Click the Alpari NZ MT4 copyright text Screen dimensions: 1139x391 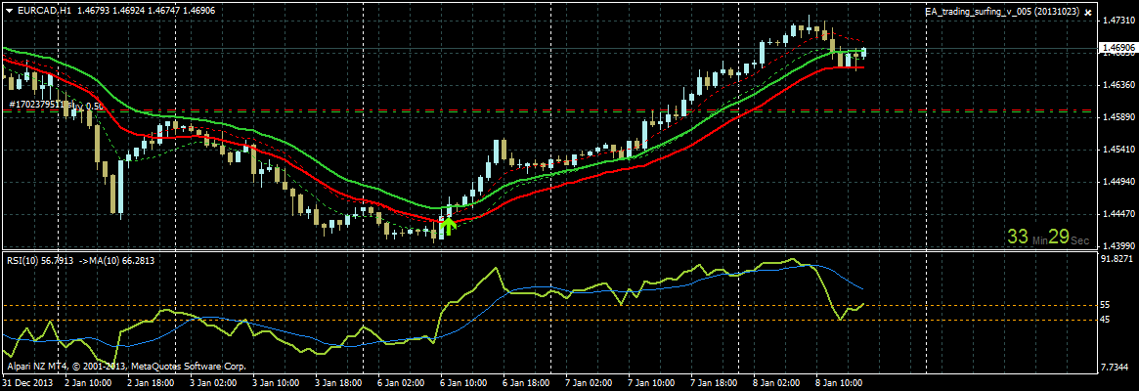(x=126, y=367)
